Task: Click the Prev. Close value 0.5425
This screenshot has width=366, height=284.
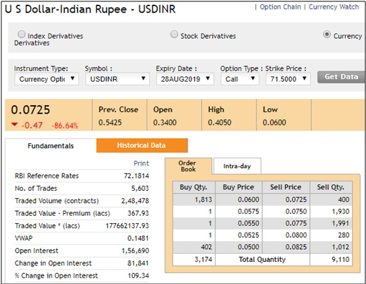Action: (110, 123)
